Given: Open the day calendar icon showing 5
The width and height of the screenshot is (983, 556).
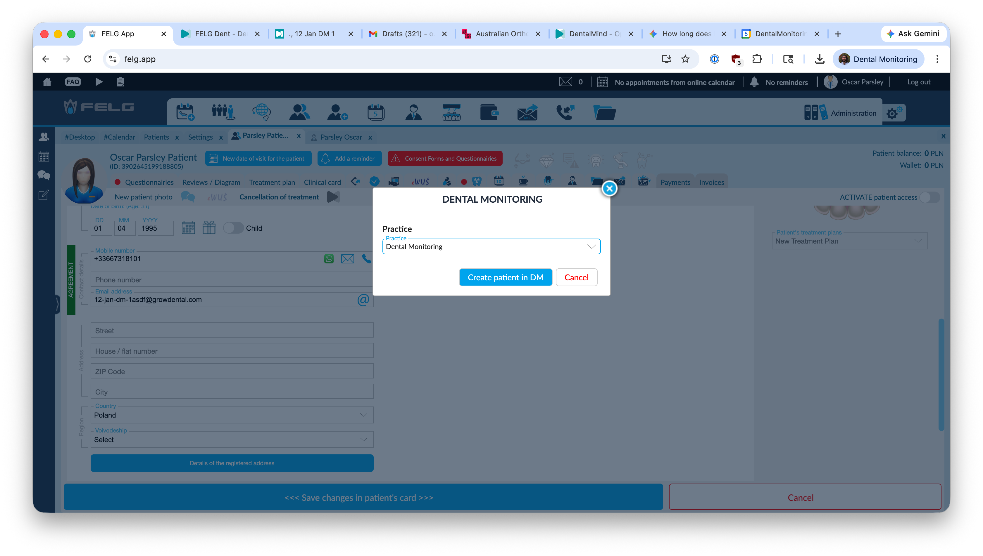Looking at the screenshot, I should coord(375,112).
